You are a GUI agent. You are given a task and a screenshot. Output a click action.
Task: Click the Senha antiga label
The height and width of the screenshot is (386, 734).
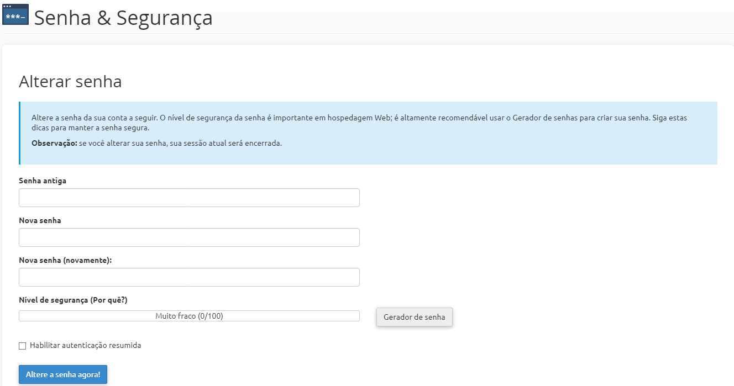point(43,181)
